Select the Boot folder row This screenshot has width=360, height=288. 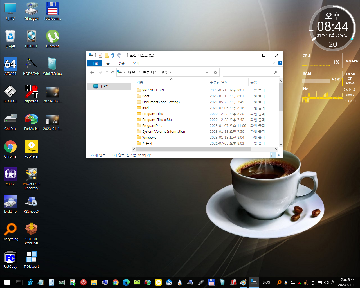coord(146,96)
